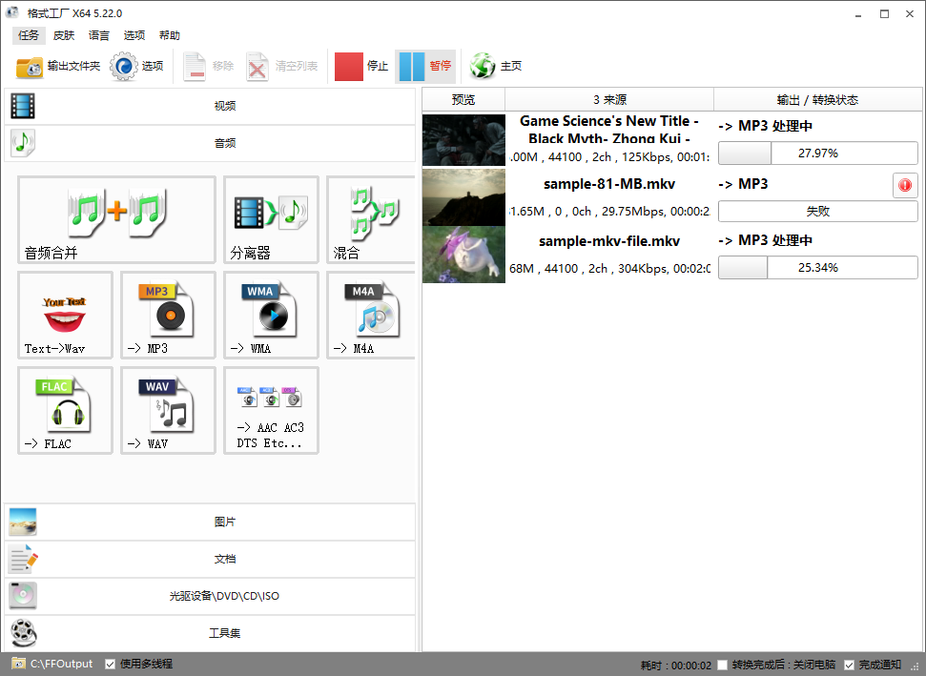Open the audio merge (音频合并) tool

pyautogui.click(x=116, y=219)
